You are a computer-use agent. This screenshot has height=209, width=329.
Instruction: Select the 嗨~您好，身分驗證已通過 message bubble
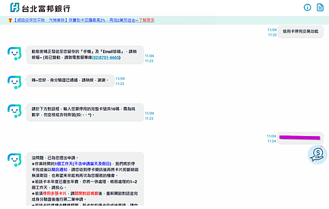[x=70, y=80]
